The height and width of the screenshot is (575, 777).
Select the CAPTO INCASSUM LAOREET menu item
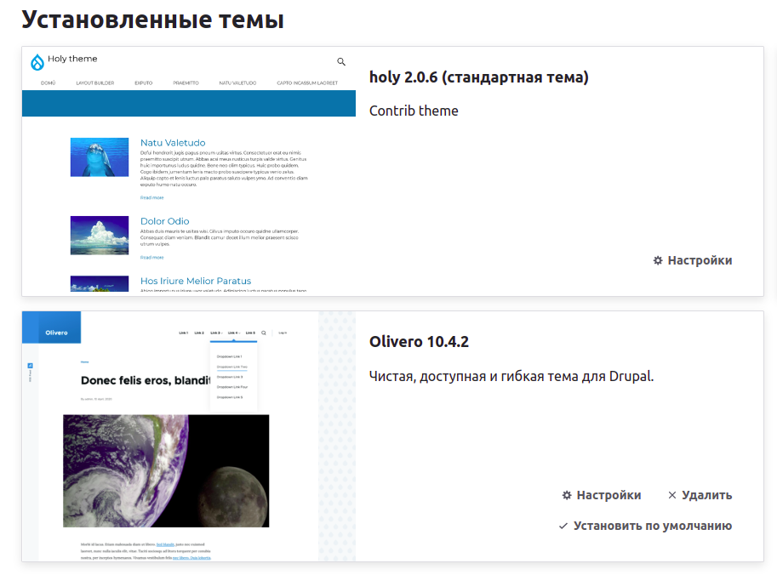pos(306,83)
